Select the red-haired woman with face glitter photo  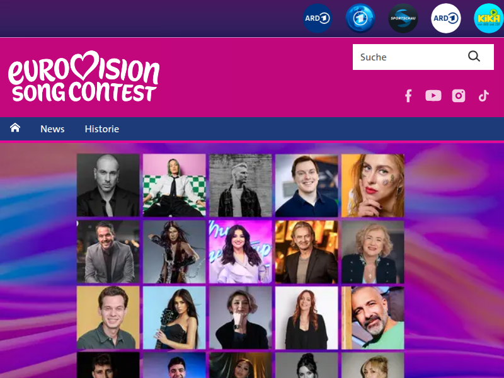pos(373,185)
